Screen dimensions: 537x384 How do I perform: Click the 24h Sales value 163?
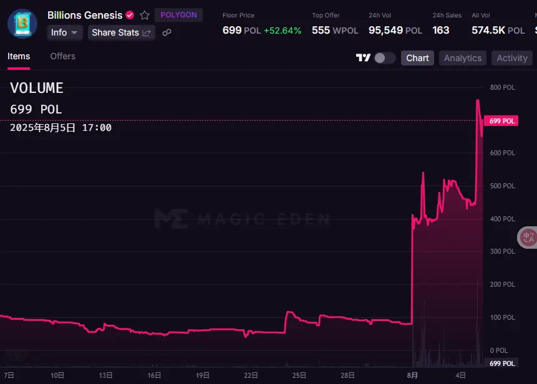click(x=441, y=31)
